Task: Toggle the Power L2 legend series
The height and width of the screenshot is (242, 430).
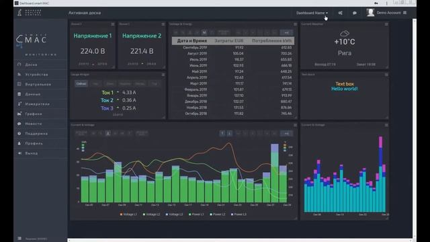Action: point(217,214)
